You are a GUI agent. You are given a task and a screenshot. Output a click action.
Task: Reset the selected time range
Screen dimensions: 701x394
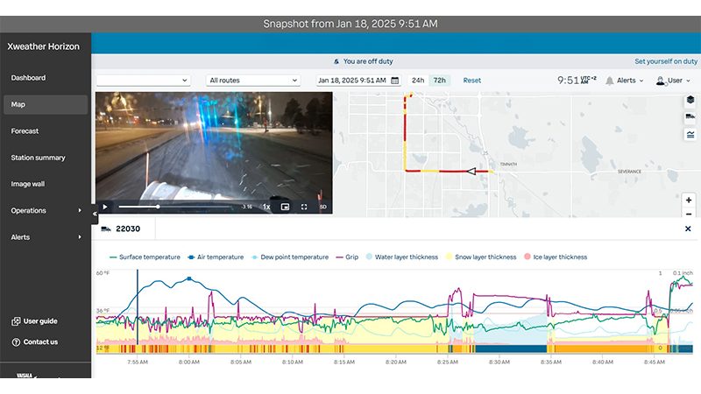tap(471, 81)
